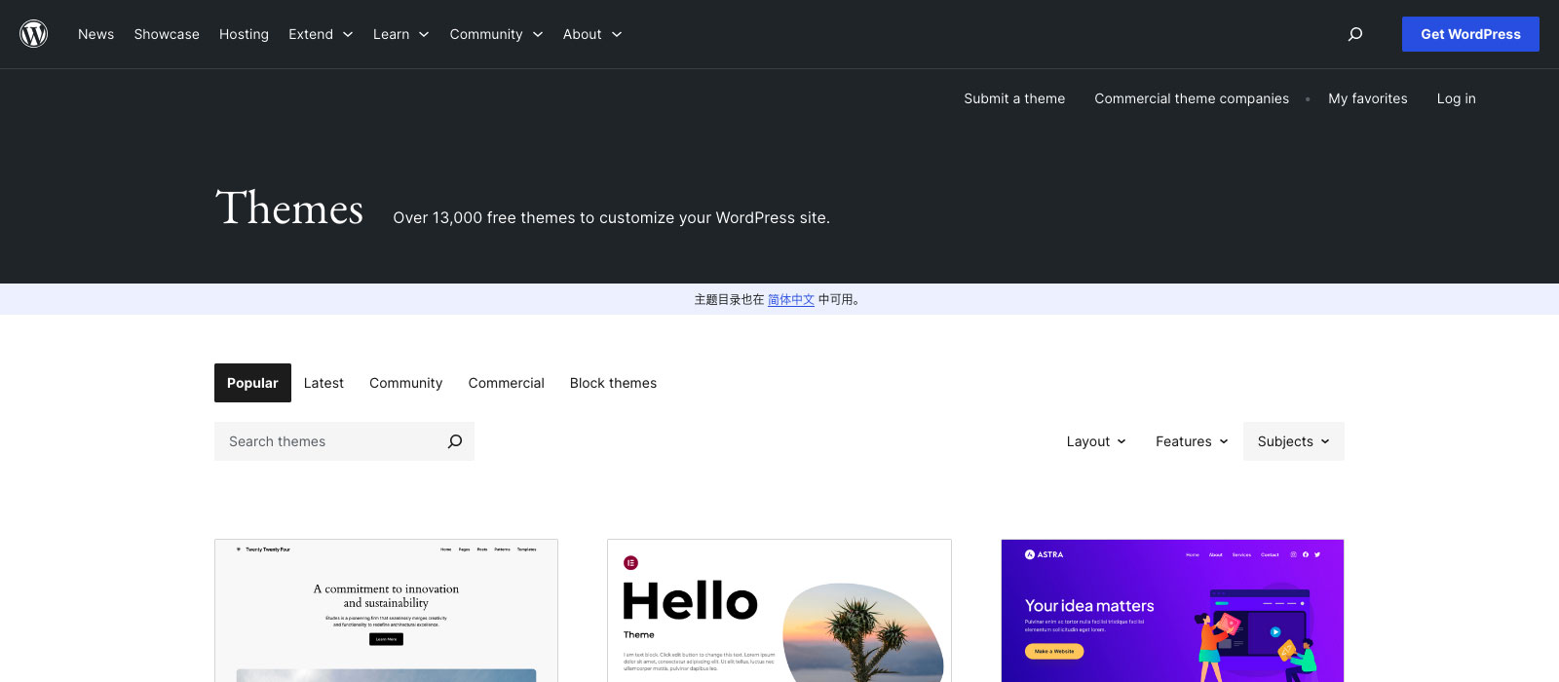
Task: Go to My favorites
Action: 1367,98
